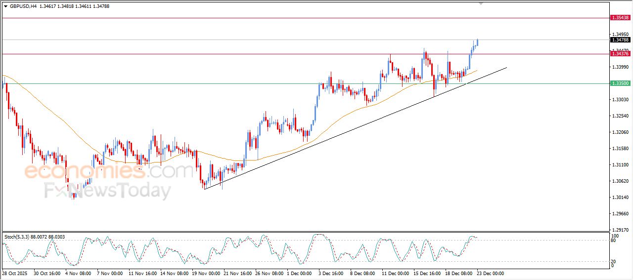Select the GBPUSD,H4 chart title text
Viewport: 633px width, 280px height.
tap(23, 6)
